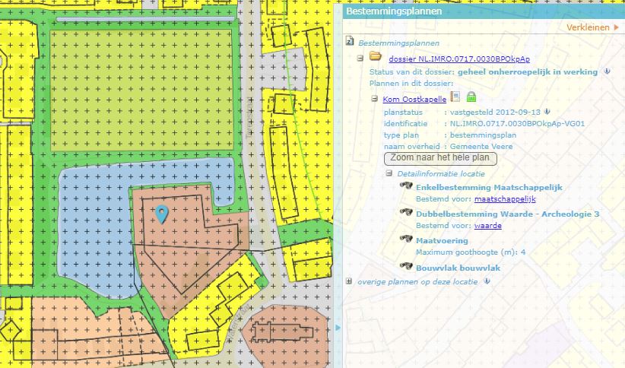625x368 pixels.
Task: Click binoculars icon for Dubbelbestemming Waarde - Archeologie 3
Action: click(406, 212)
